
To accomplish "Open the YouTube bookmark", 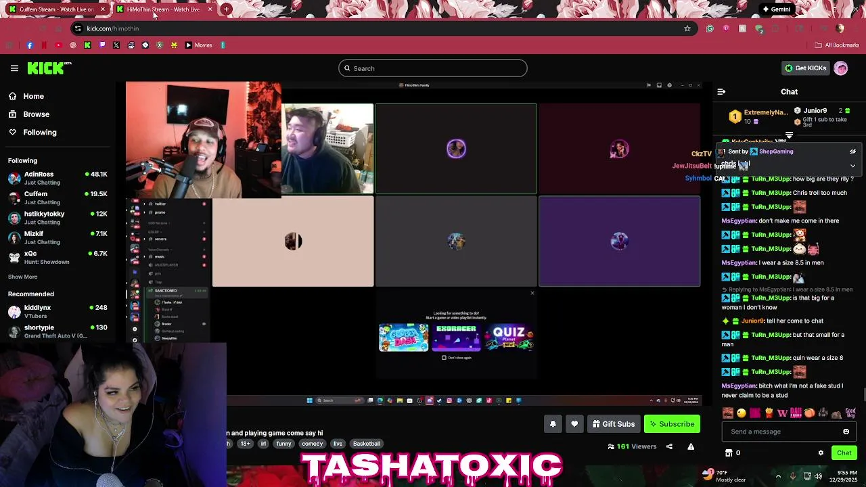I will tap(58, 45).
